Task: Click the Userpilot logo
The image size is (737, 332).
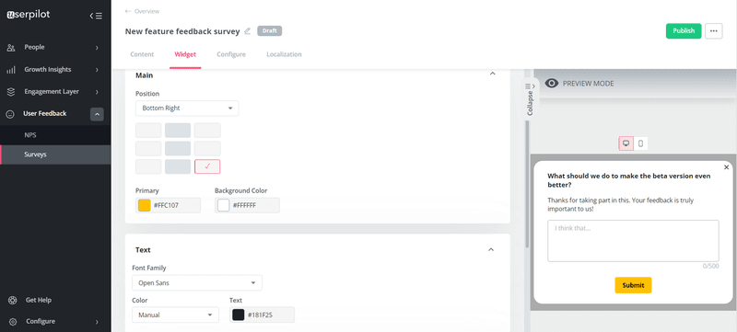Action: coord(28,15)
